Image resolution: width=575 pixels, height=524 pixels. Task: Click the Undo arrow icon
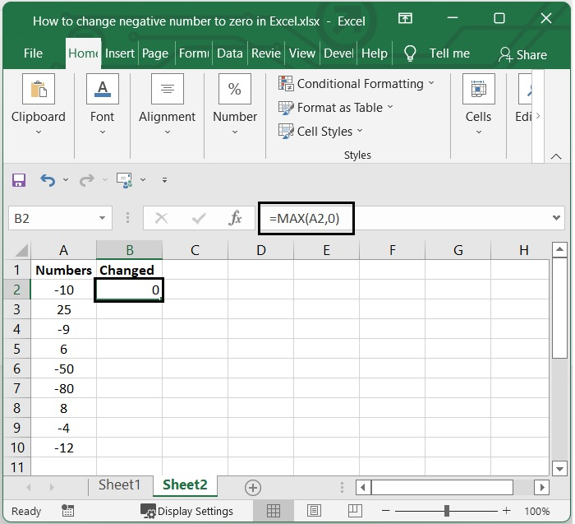tap(48, 180)
